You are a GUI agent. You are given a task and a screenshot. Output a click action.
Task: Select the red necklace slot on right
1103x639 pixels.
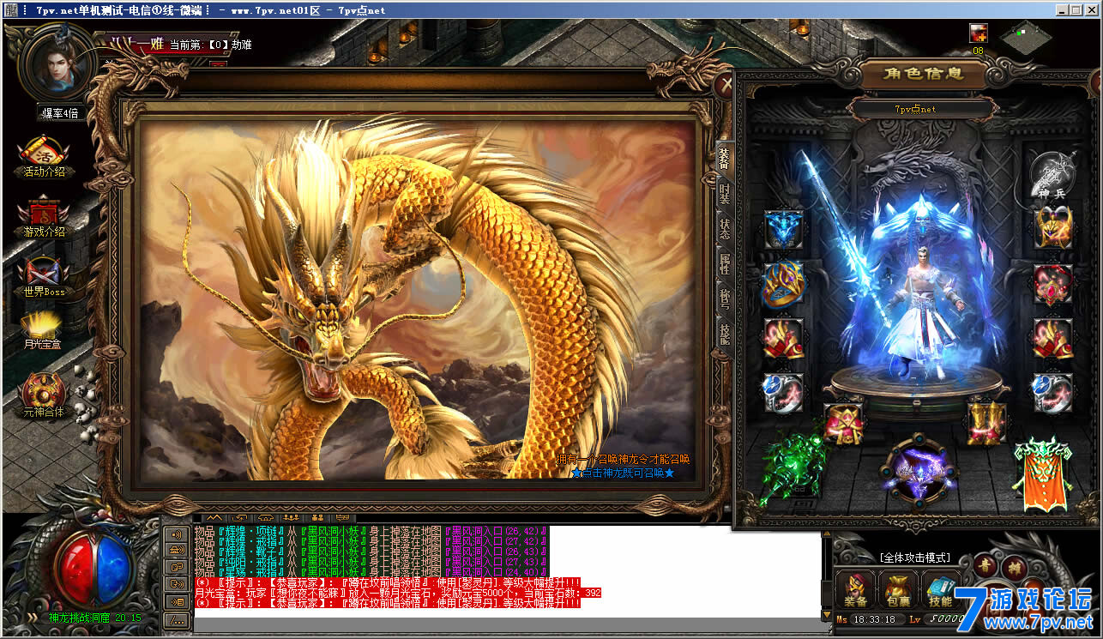[x=1053, y=284]
